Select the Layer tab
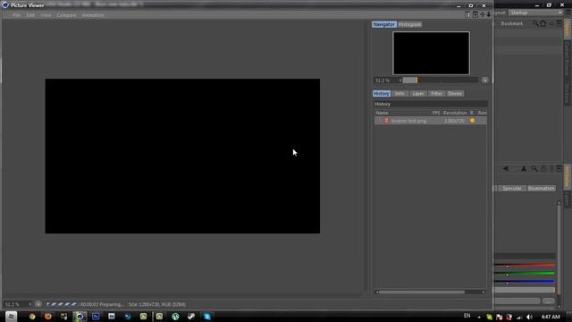 (418, 94)
